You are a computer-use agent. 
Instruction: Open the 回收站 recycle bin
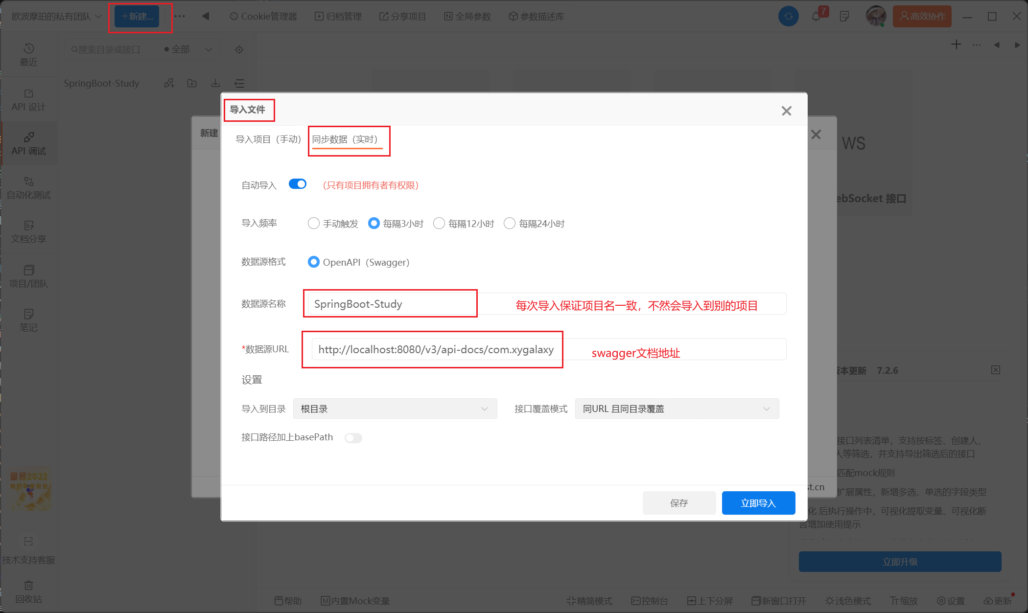pos(28,591)
